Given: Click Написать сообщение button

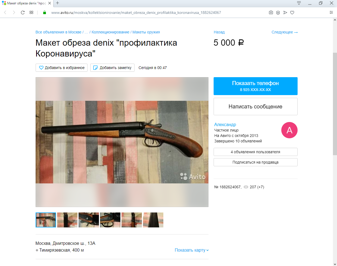Looking at the screenshot, I should tap(255, 107).
